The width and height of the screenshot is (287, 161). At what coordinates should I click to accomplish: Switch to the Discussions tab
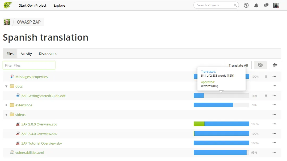point(48,54)
